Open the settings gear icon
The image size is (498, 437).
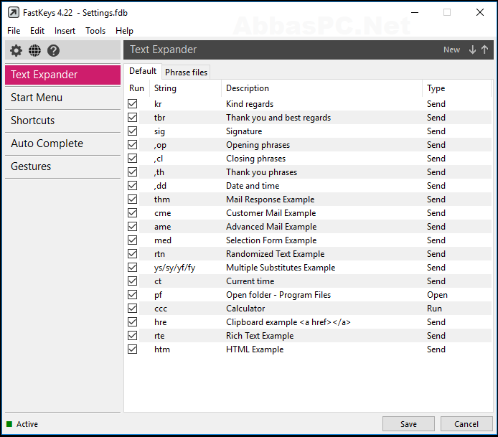coord(16,50)
